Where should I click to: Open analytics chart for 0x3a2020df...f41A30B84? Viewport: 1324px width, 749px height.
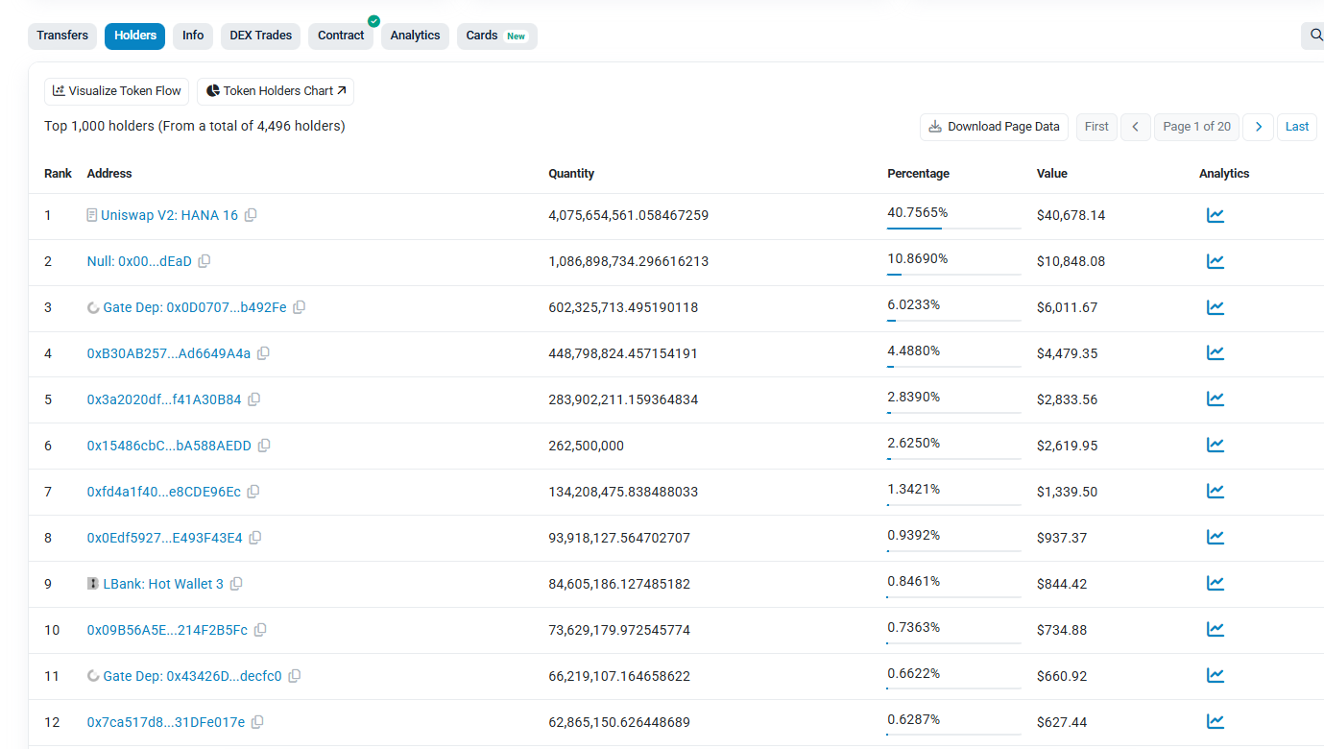tap(1216, 399)
